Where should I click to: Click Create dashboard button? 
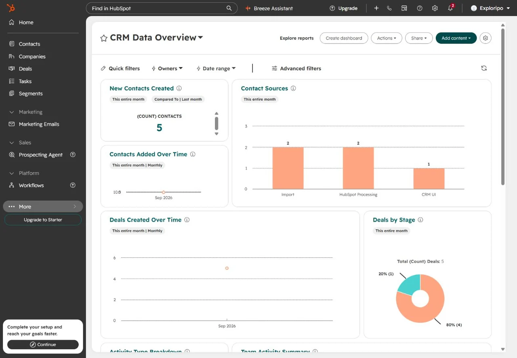[344, 38]
